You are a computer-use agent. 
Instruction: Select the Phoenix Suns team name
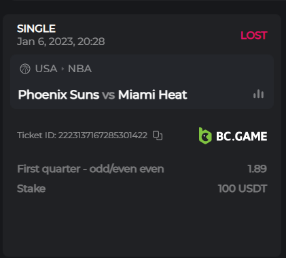pos(58,95)
